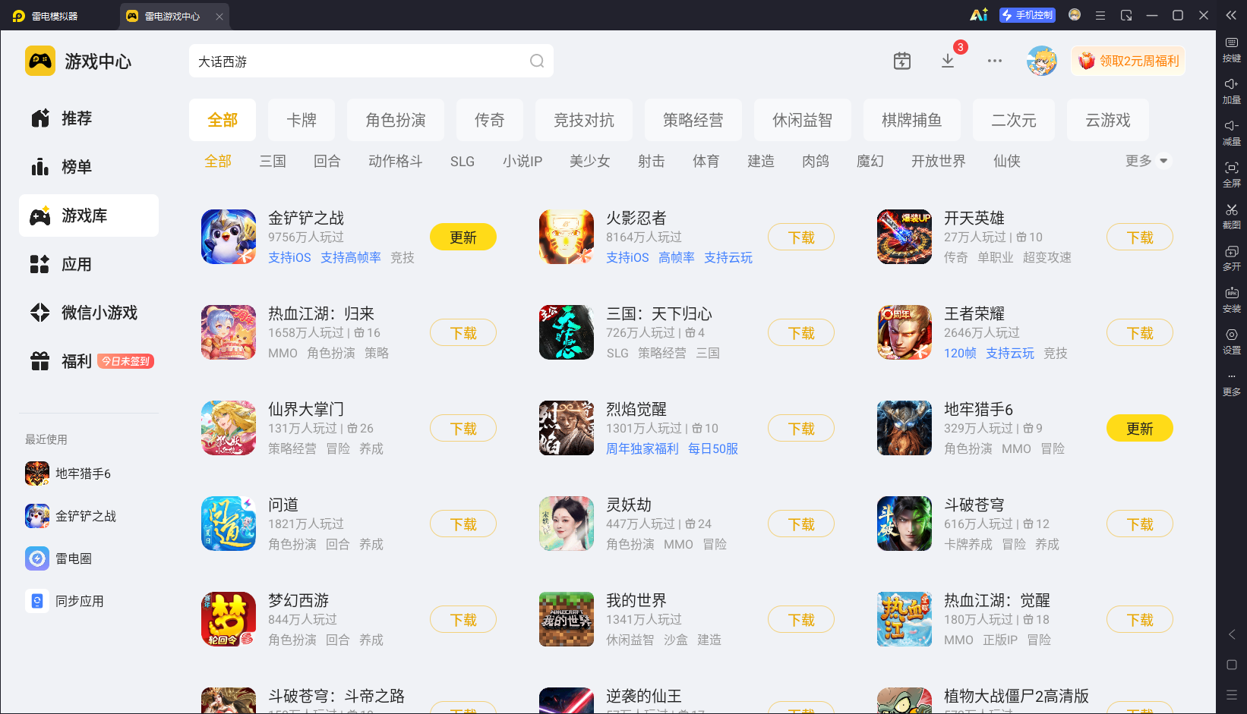Open 王者荣耀 game icon
This screenshot has width=1247, height=714.
(904, 332)
